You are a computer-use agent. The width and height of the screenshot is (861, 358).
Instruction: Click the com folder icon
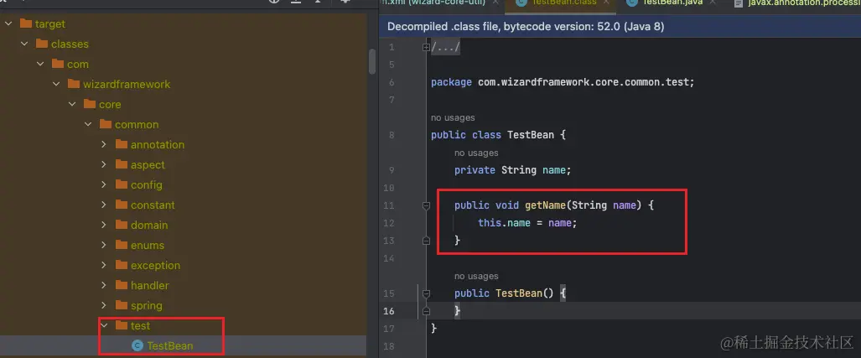pyautogui.click(x=57, y=64)
